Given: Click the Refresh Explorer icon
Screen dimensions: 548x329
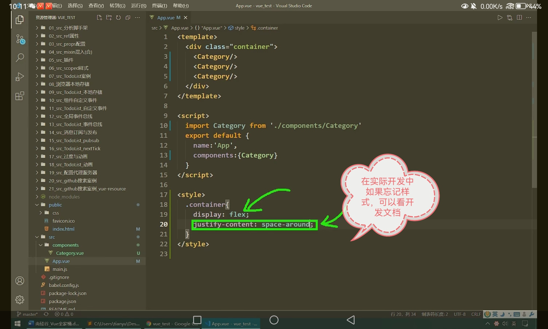Looking at the screenshot, I should tap(118, 18).
